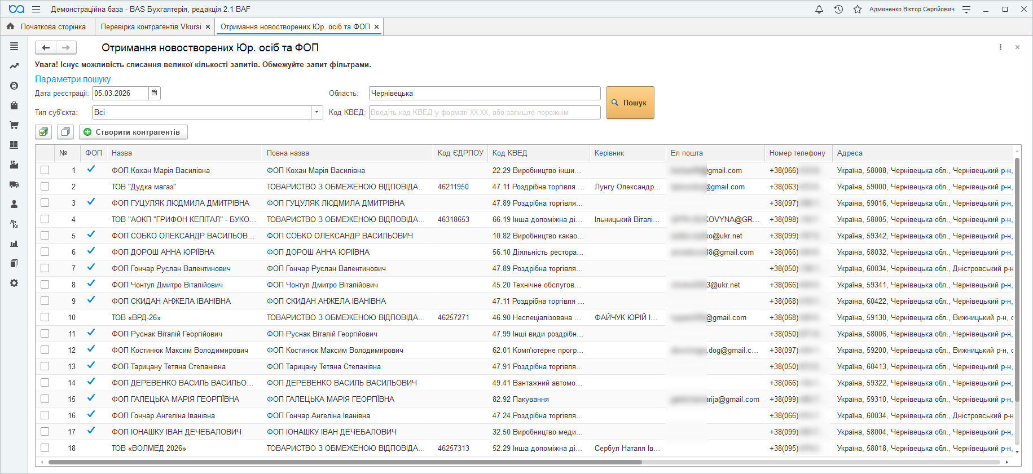
Task: Check the row 10 ТОВ «ВРД-26» checkbox
Action: coord(45,317)
